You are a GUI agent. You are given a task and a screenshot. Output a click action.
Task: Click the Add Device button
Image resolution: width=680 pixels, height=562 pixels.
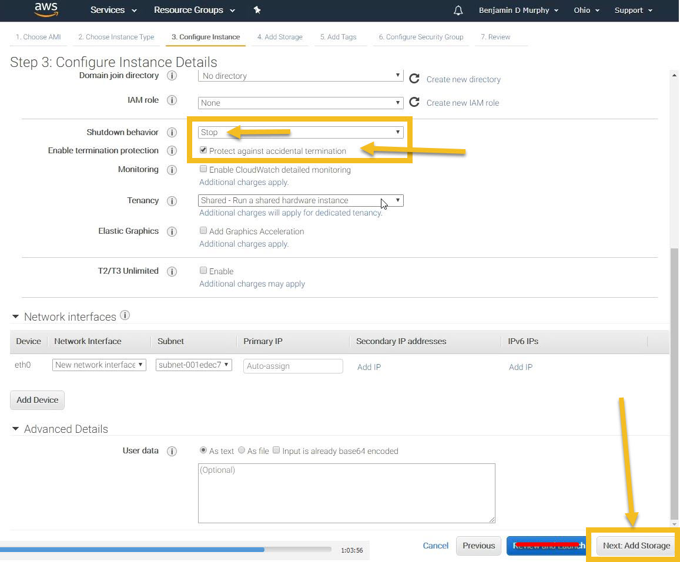pos(37,400)
